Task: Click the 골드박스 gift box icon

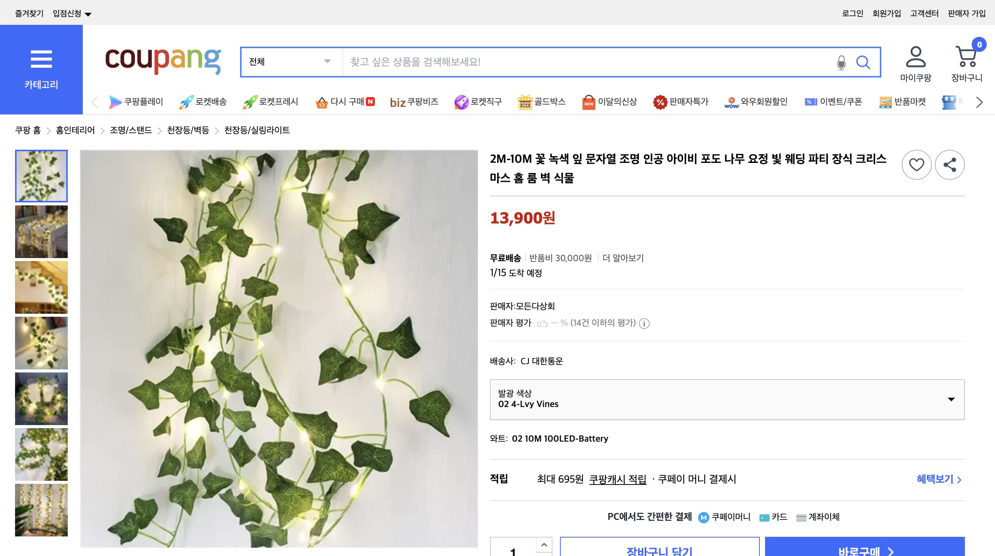Action: tap(525, 101)
